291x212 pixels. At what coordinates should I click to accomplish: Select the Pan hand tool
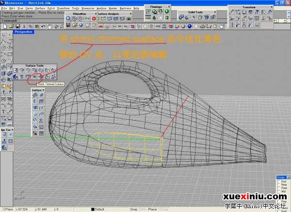49,26
